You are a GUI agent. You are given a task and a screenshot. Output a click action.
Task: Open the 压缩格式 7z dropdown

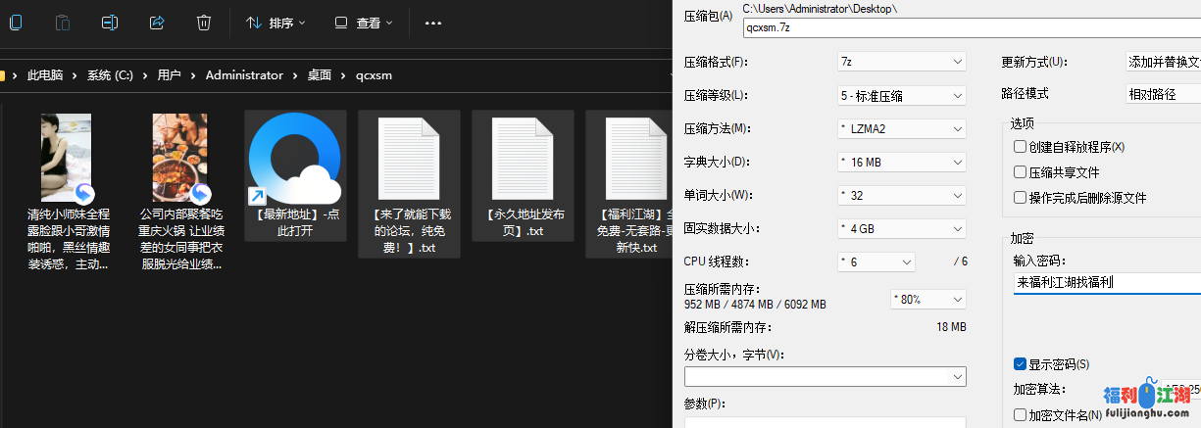click(x=902, y=62)
